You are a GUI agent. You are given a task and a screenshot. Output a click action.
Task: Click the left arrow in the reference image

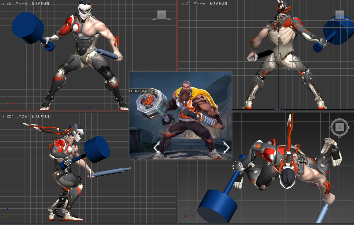[x=157, y=147]
